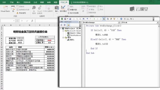Viewport: 160px width, 90px height.
Task: Open the 公式 tab
Action: (x=35, y=2)
